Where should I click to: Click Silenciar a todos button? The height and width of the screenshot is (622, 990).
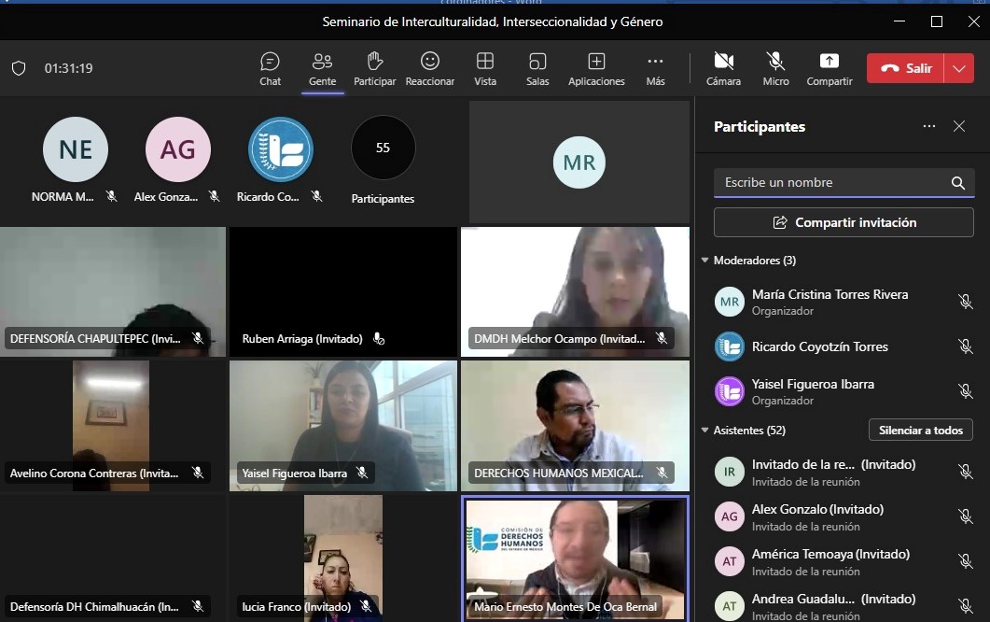(921, 431)
